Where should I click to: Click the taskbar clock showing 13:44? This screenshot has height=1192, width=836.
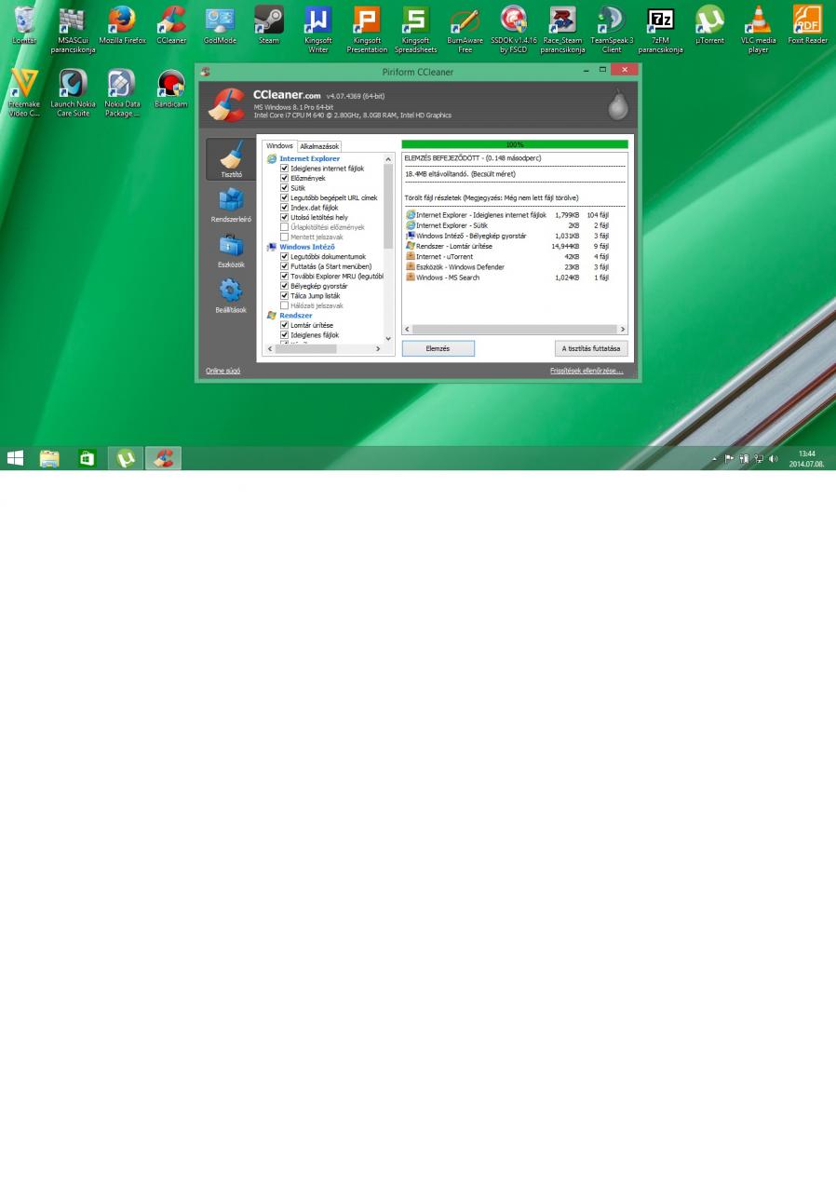(806, 458)
